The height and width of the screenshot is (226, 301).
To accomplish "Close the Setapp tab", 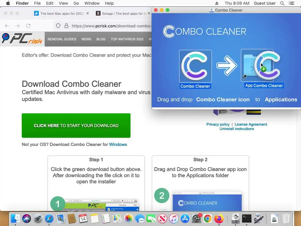I will (149, 13).
